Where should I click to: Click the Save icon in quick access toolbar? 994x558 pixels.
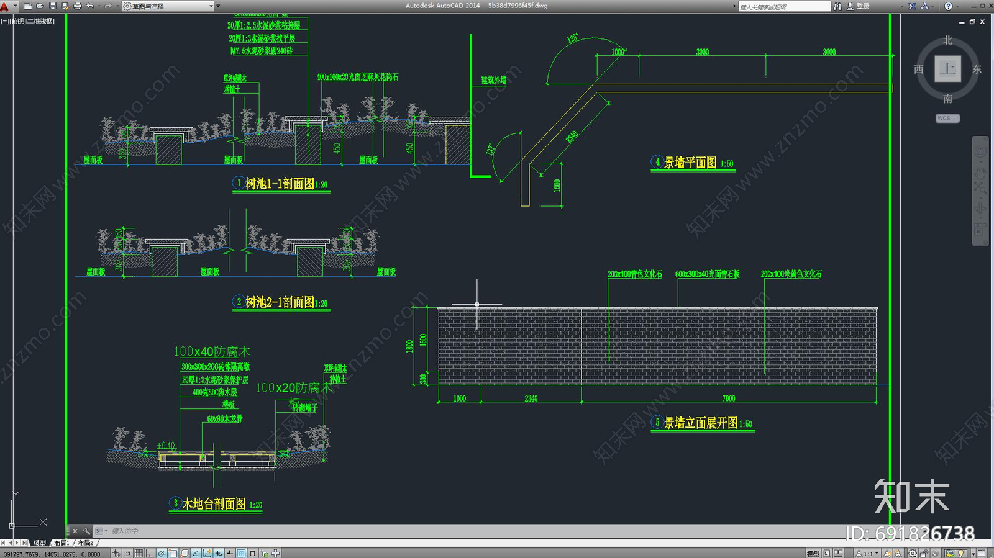[x=53, y=6]
